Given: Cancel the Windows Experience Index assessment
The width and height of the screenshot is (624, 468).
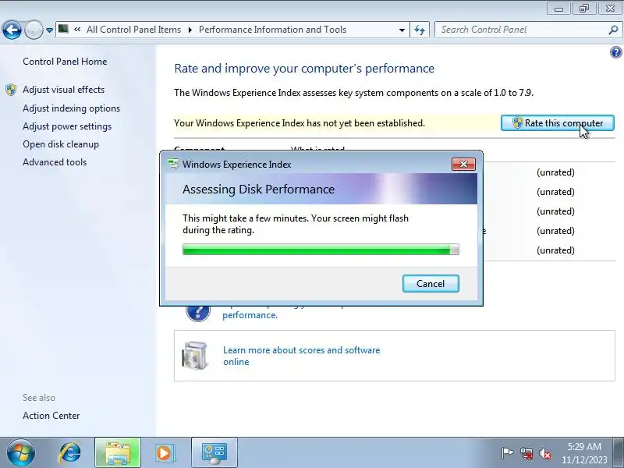Looking at the screenshot, I should point(431,283).
